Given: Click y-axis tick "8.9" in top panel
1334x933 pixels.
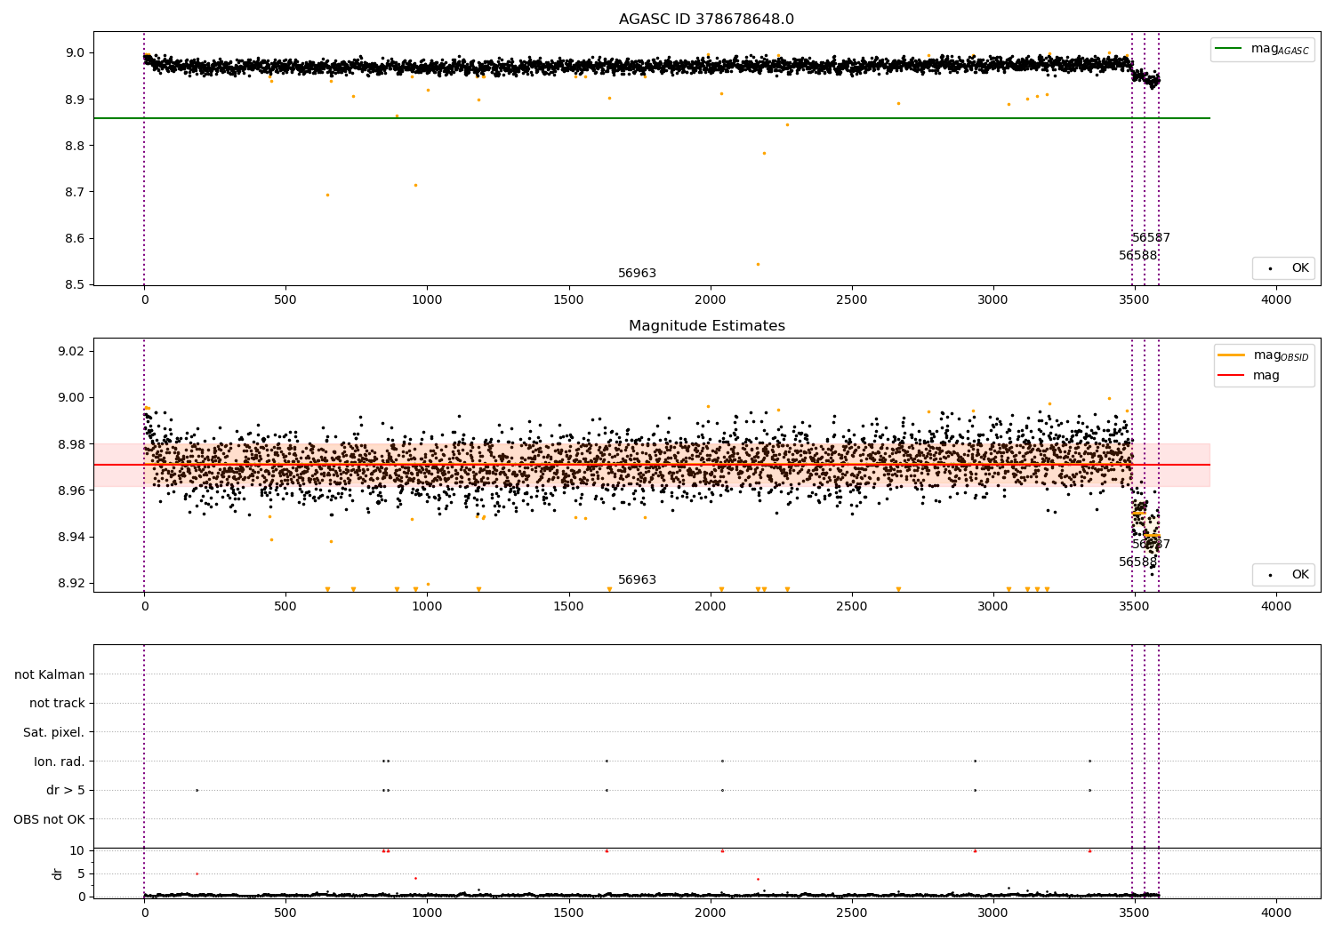Looking at the screenshot, I should (75, 100).
